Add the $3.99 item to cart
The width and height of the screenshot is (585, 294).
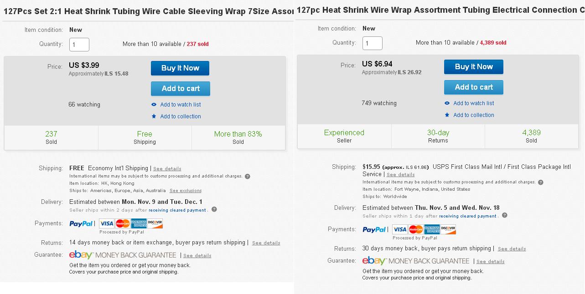(x=181, y=89)
